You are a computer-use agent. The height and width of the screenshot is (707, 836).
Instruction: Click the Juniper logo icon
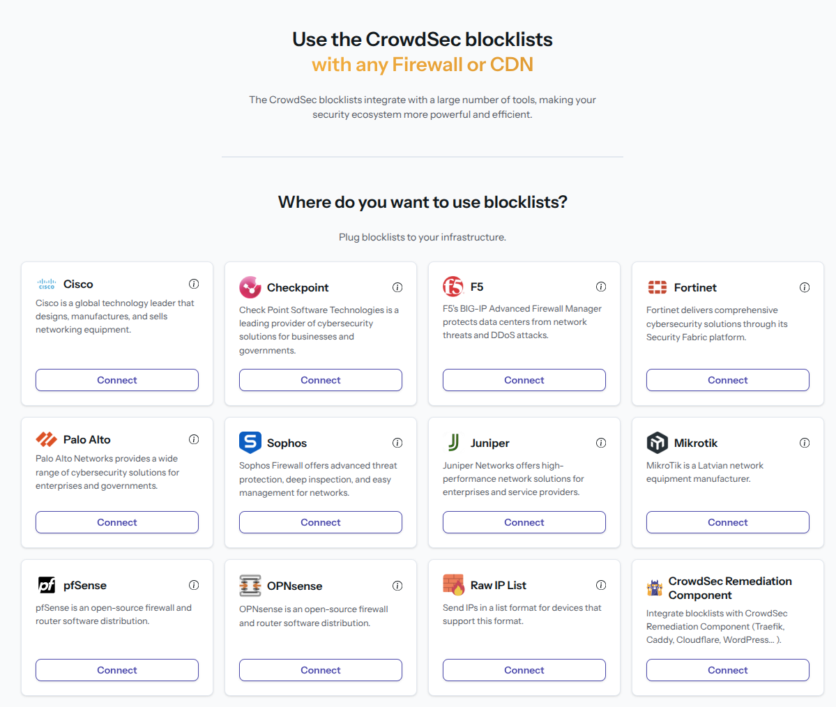(453, 442)
